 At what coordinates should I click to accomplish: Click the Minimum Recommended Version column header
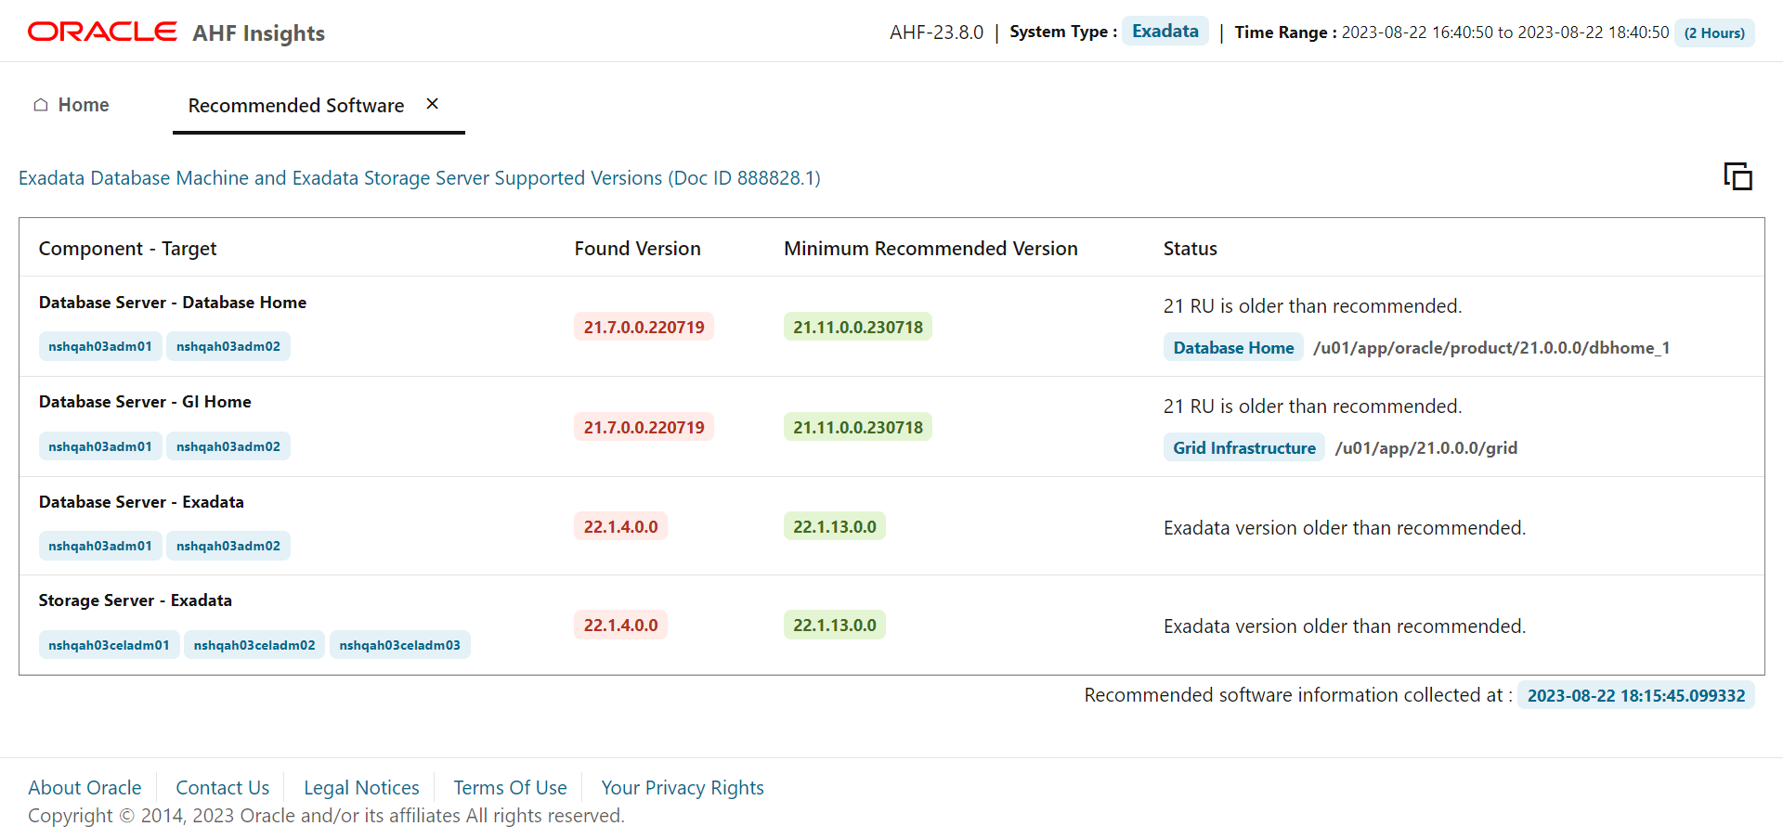(931, 249)
